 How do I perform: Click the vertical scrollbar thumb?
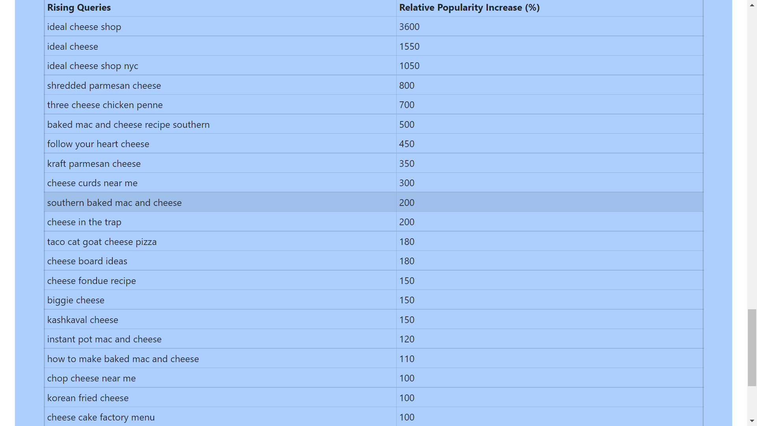752,348
